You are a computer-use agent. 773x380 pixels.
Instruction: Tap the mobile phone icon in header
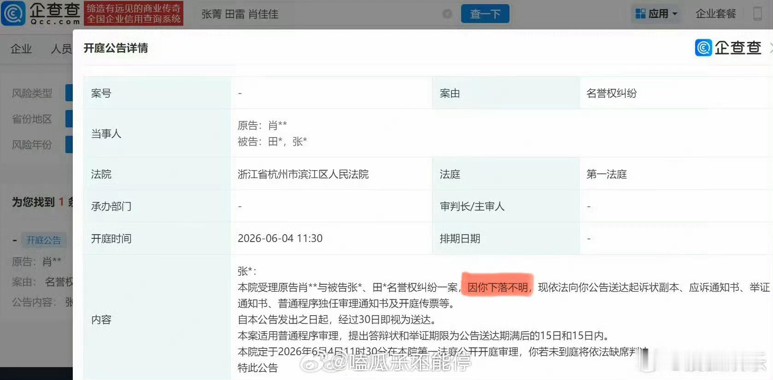(757, 13)
